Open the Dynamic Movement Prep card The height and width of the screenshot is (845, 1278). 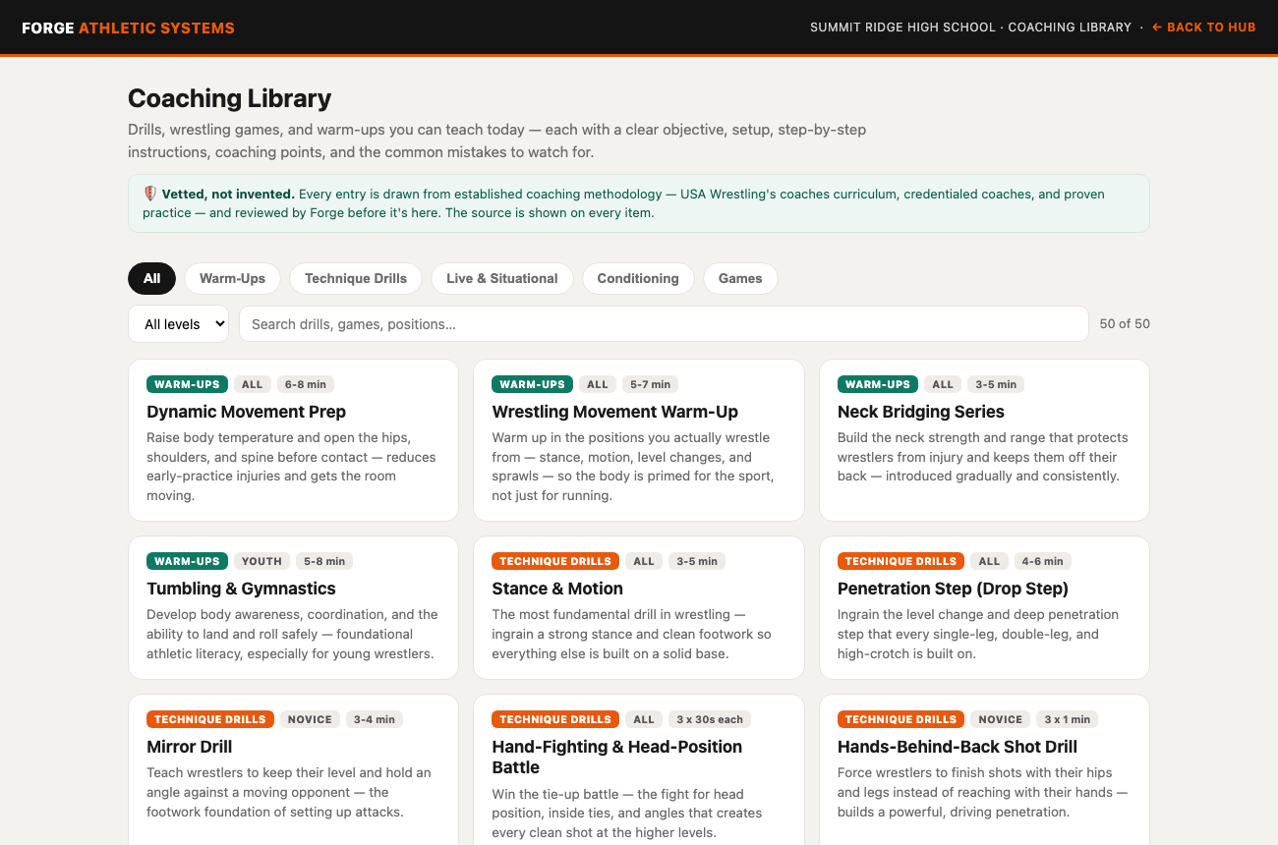pyautogui.click(x=293, y=439)
